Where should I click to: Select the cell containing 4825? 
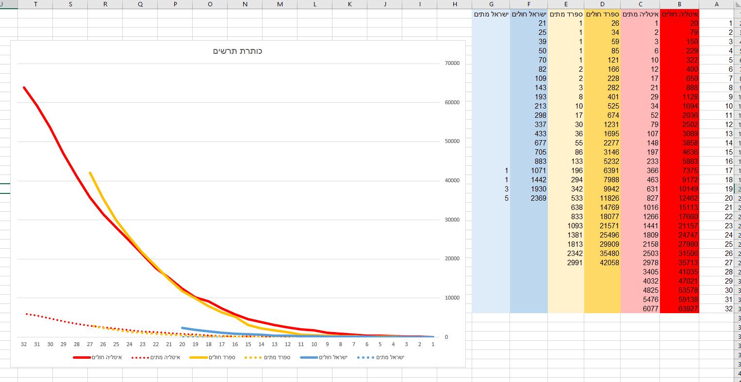coord(640,290)
